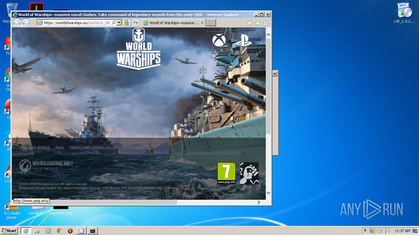Open the EULA link
Screen dimensions: 419x235
click(60, 148)
